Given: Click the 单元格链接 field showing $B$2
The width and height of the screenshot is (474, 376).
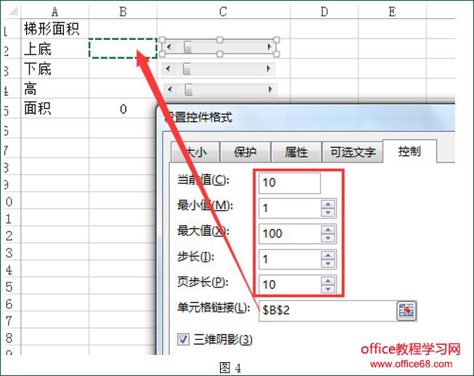Looking at the screenshot, I should click(x=327, y=311).
